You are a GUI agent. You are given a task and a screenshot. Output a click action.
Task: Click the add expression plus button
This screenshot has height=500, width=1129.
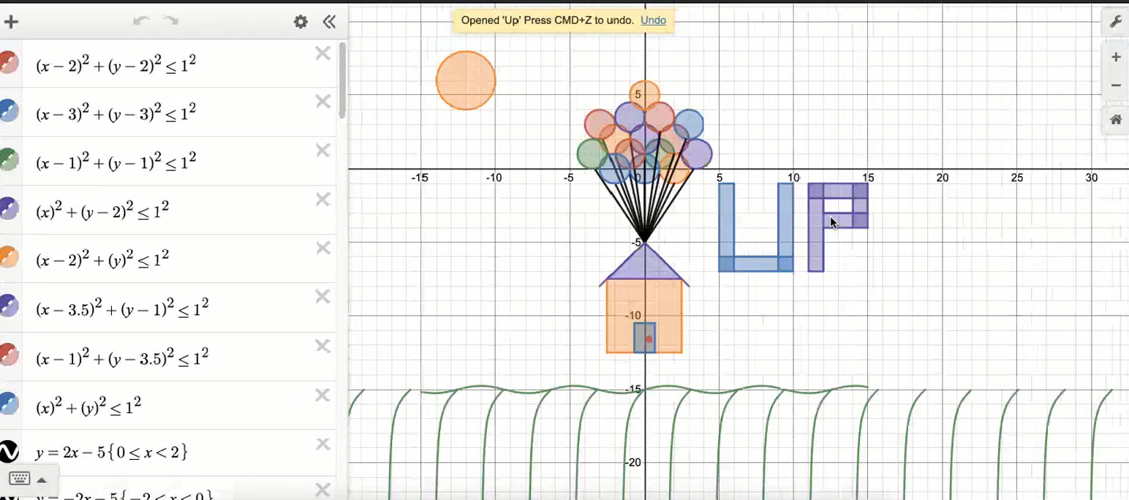[x=10, y=21]
